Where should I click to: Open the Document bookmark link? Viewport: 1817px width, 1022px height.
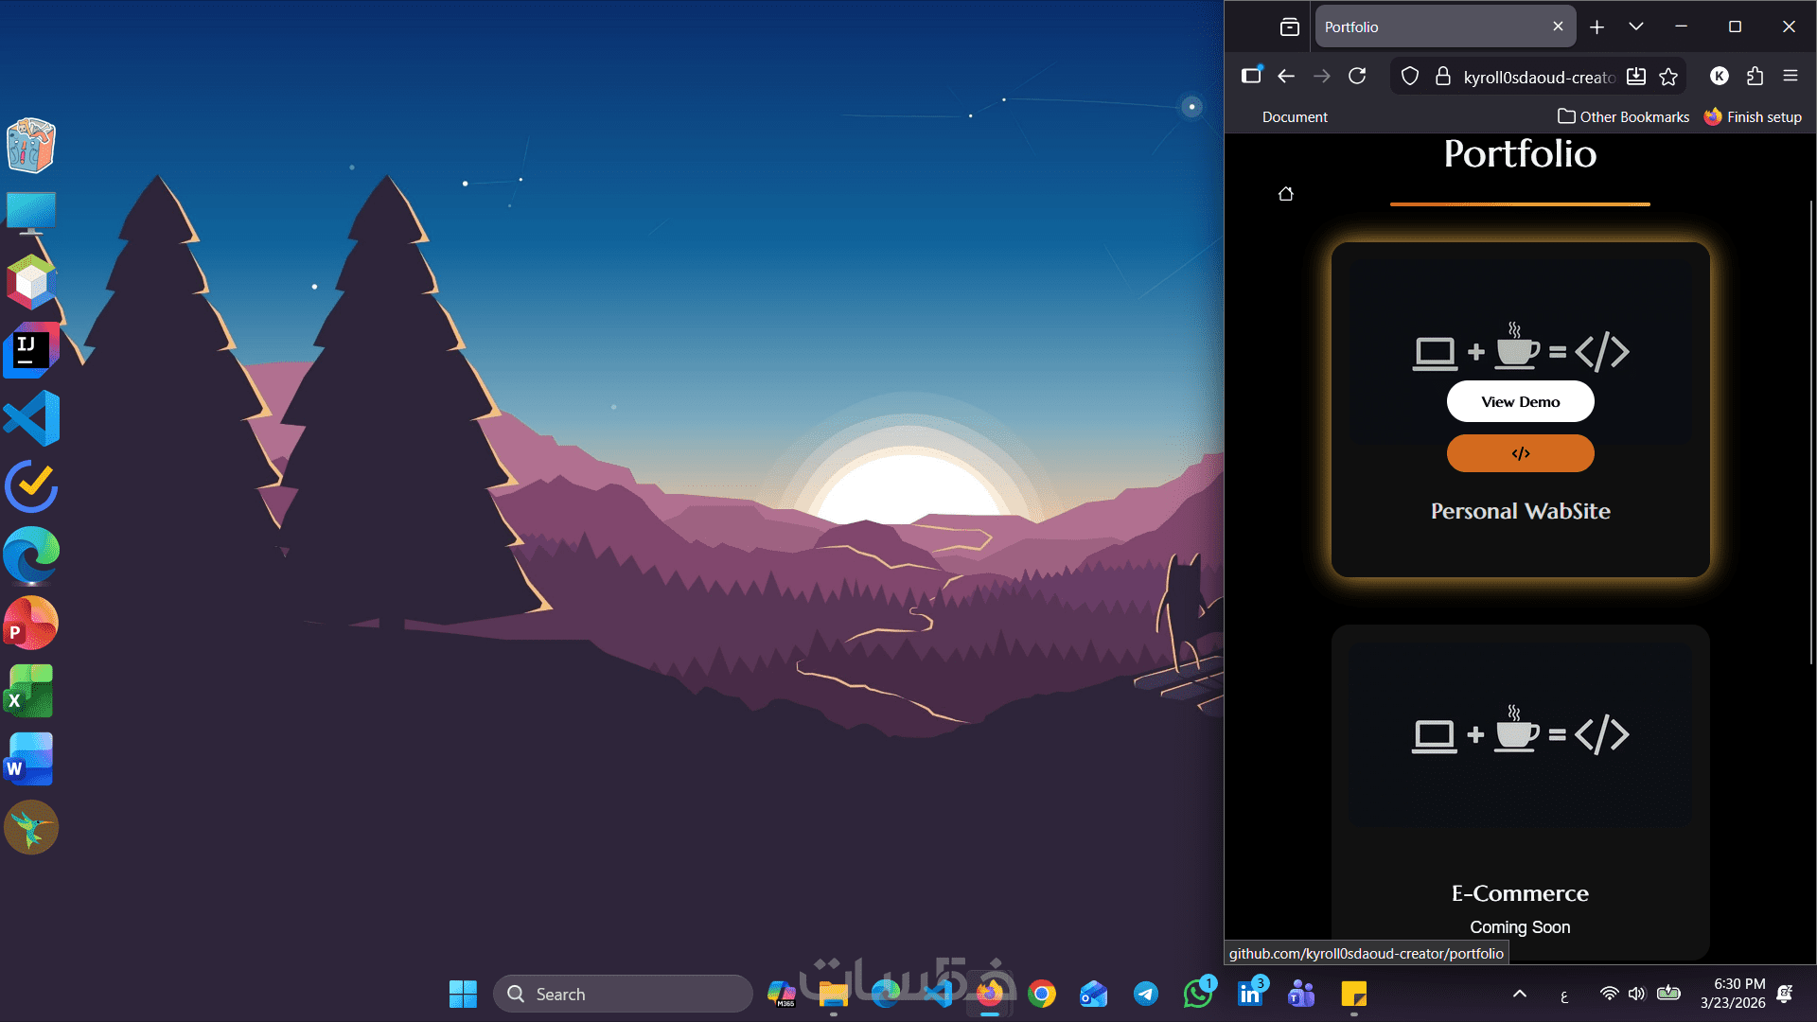point(1294,116)
